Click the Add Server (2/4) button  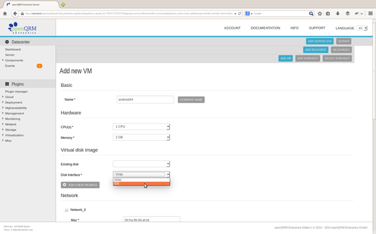click(320, 41)
